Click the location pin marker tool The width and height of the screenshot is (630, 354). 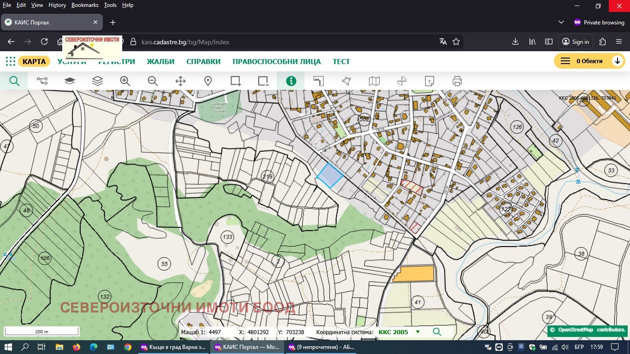(208, 81)
